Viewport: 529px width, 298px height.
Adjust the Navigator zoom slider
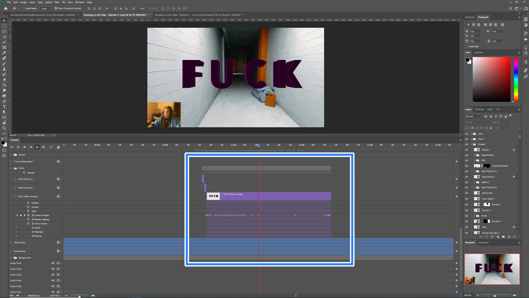coord(495,296)
